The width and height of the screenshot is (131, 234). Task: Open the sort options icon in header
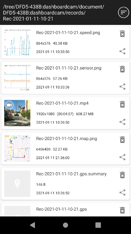click(123, 12)
